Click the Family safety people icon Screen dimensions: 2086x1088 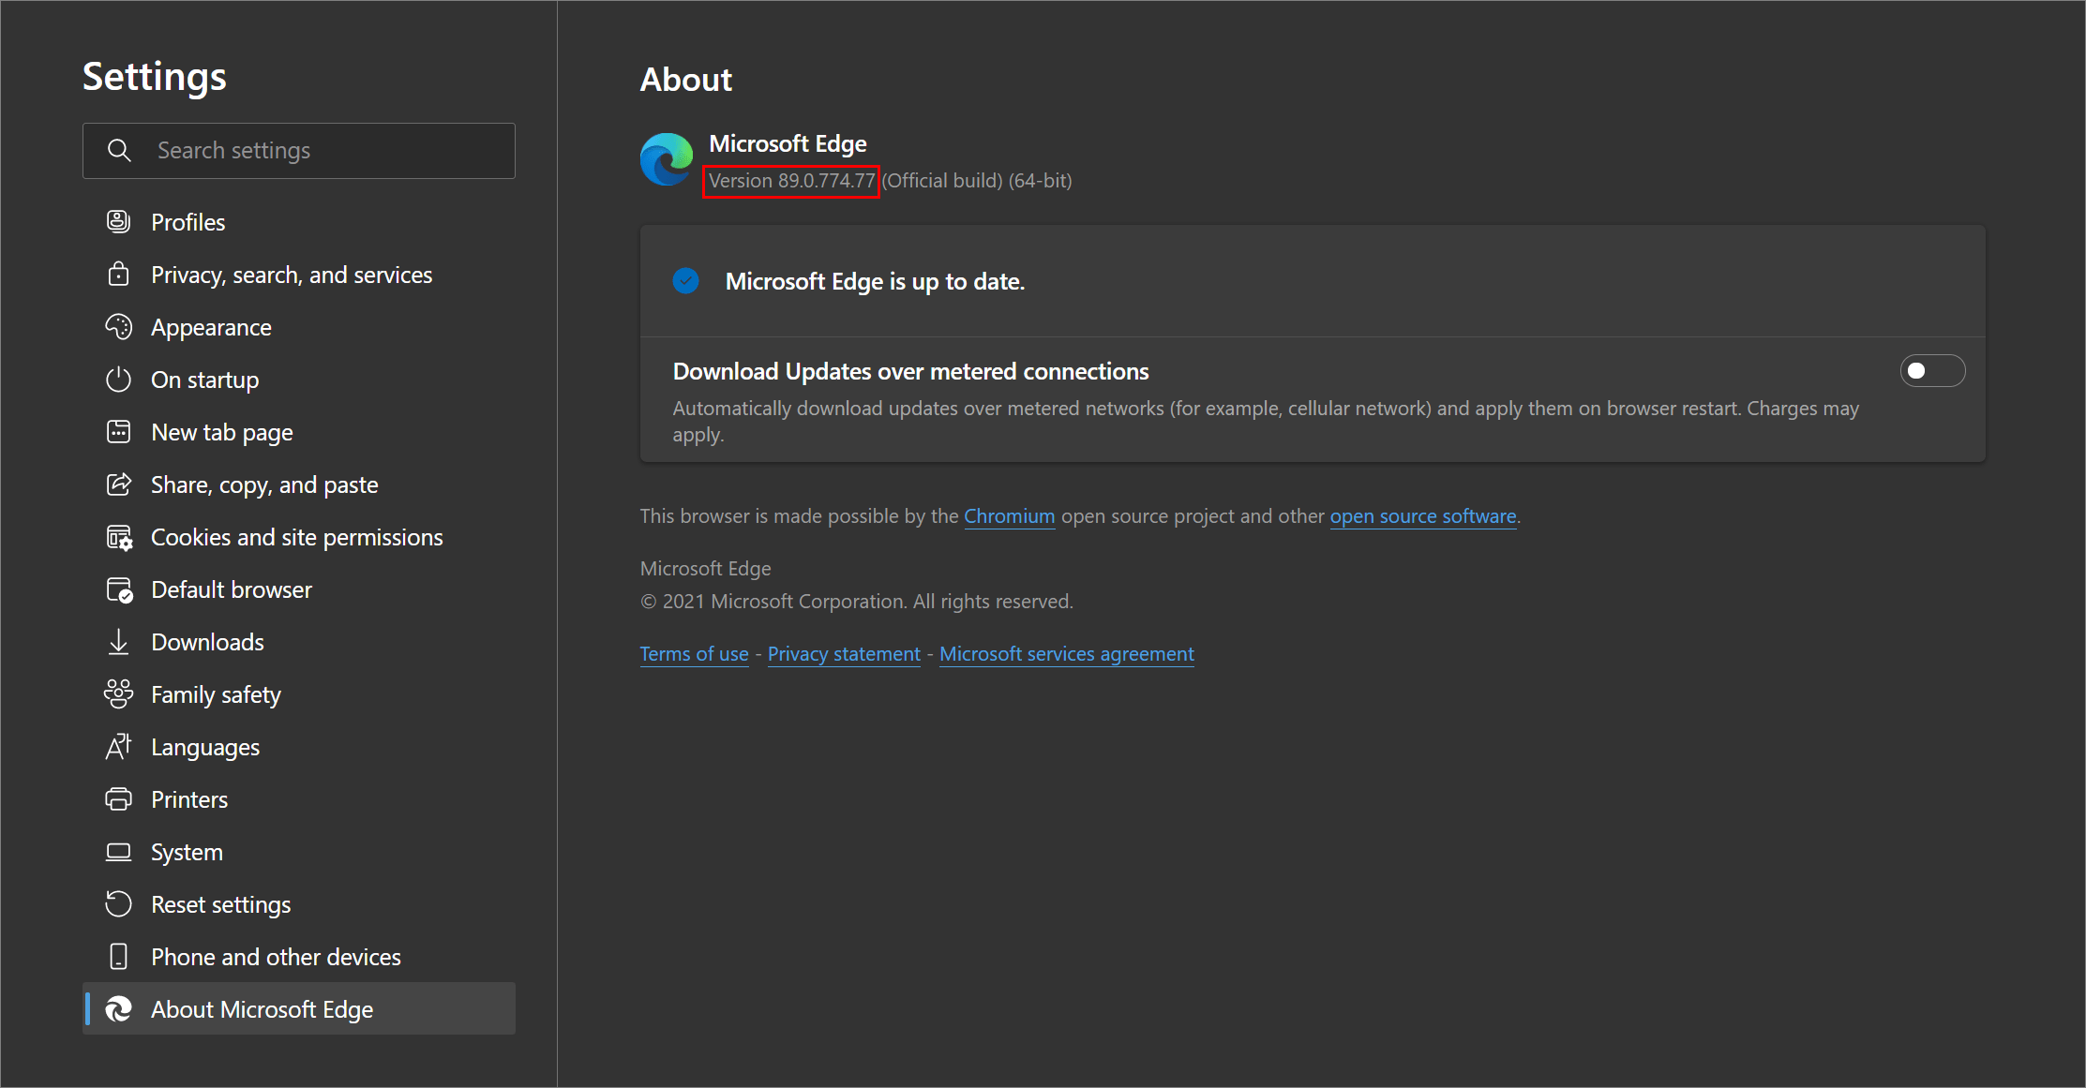click(x=118, y=693)
